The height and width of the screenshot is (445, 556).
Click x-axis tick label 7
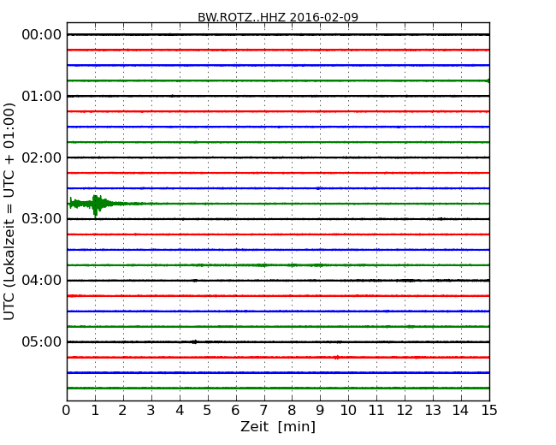263,411
